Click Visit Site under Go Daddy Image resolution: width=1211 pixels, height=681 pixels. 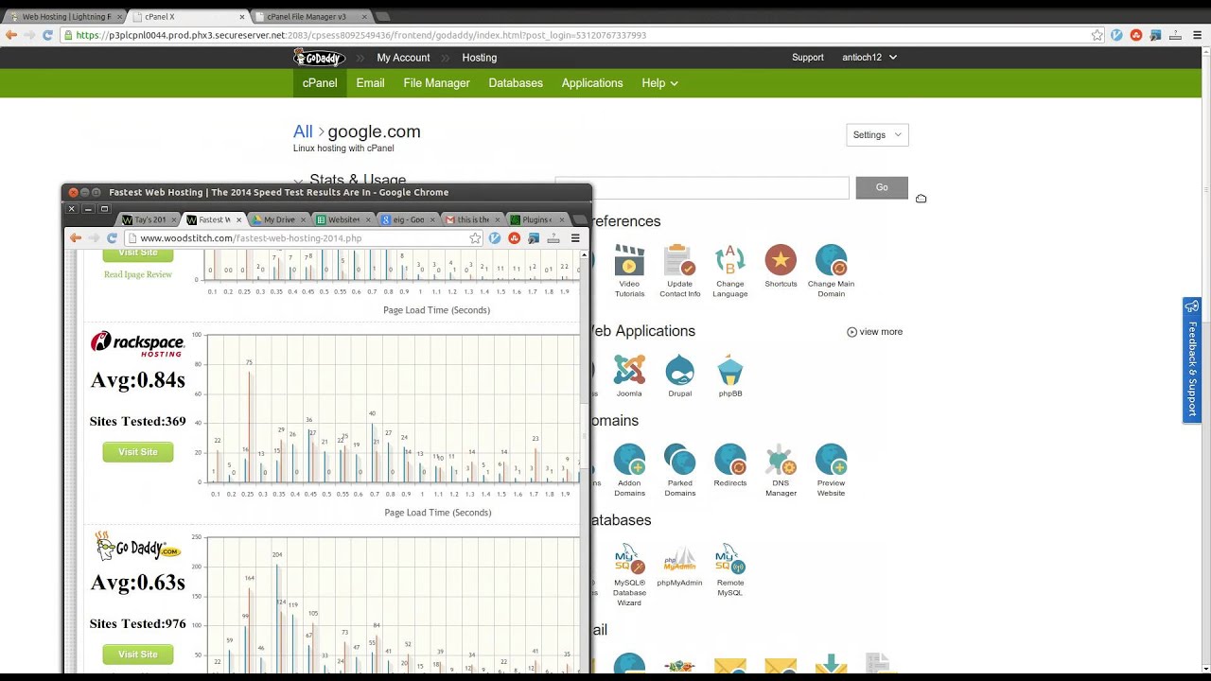point(138,655)
